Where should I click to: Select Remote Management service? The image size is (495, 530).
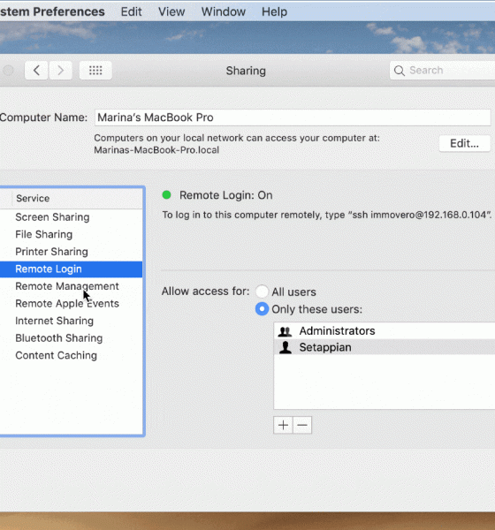pyautogui.click(x=71, y=286)
